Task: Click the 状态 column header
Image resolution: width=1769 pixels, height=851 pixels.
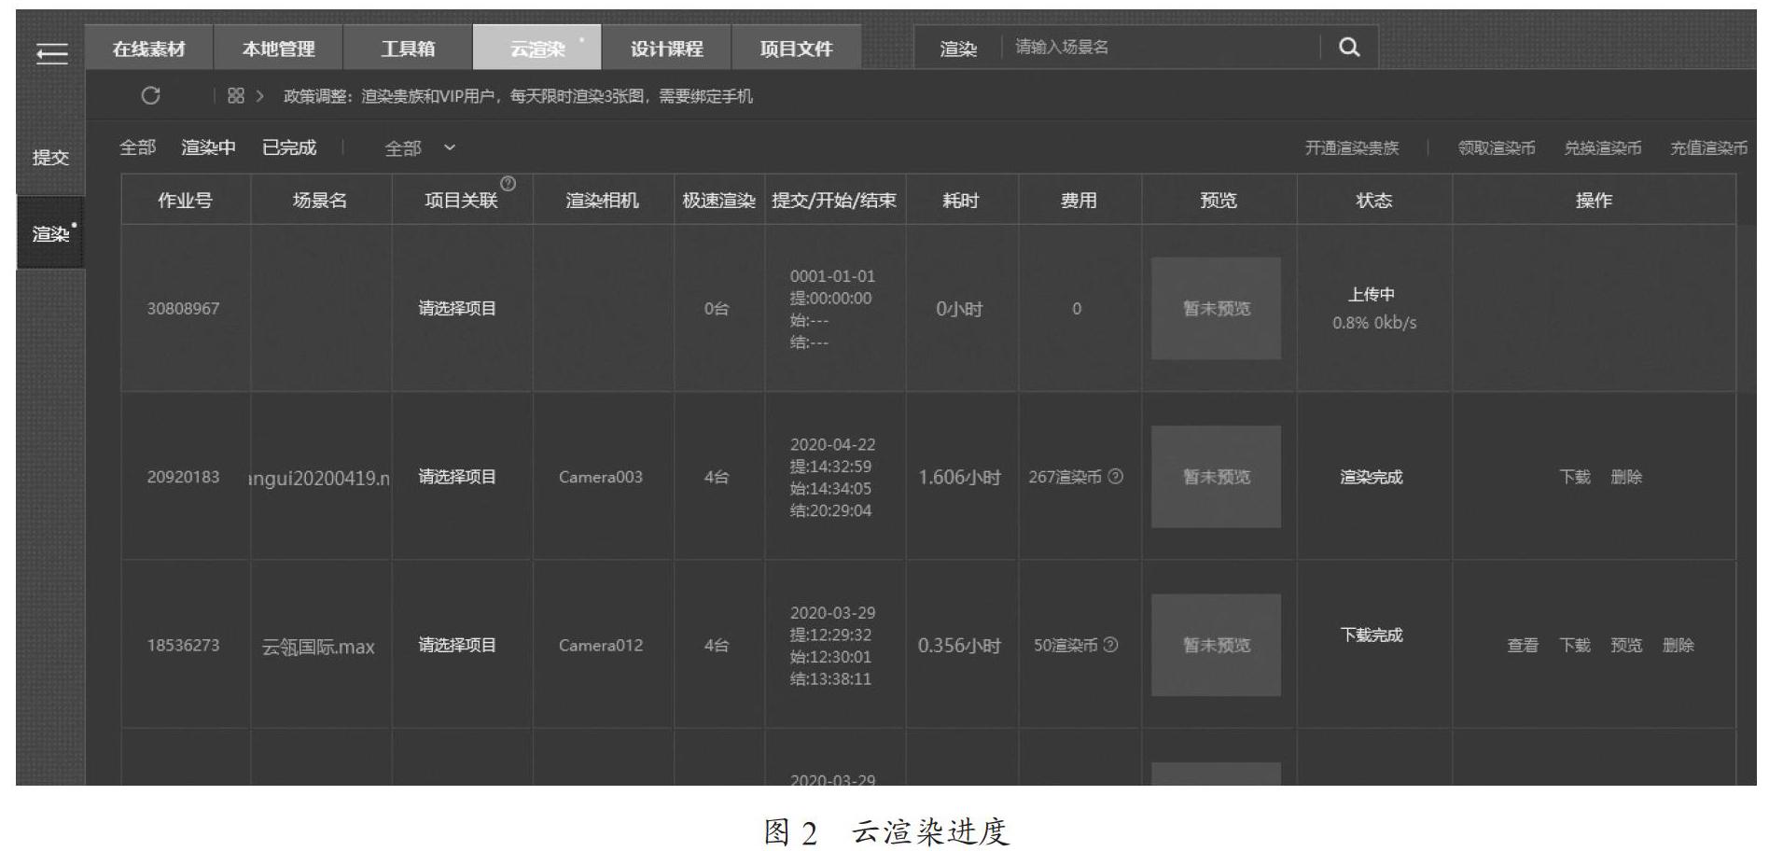Action: point(1373,200)
